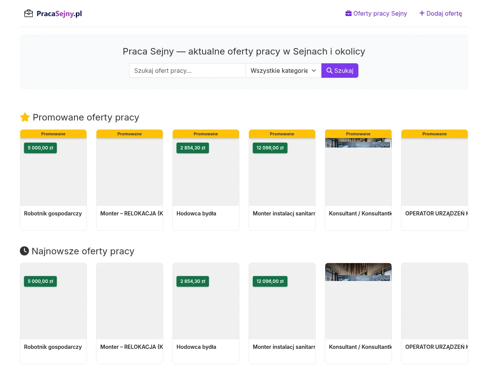The height and width of the screenshot is (366, 488).
Task: Open promoted Monter instalacji sanitarnych offer title
Action: (284, 213)
